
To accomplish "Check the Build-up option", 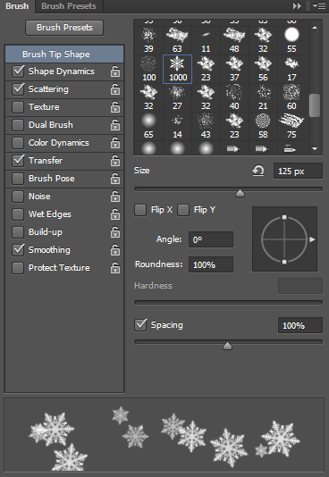I will click(x=18, y=232).
